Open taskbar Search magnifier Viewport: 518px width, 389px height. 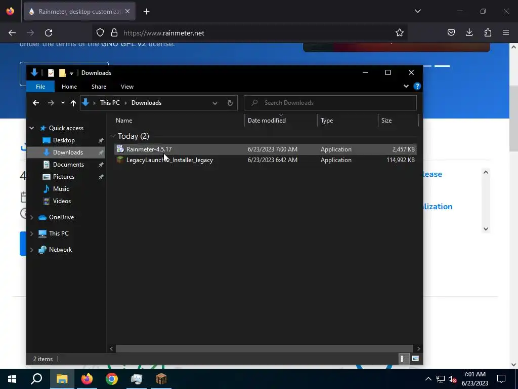(36, 379)
